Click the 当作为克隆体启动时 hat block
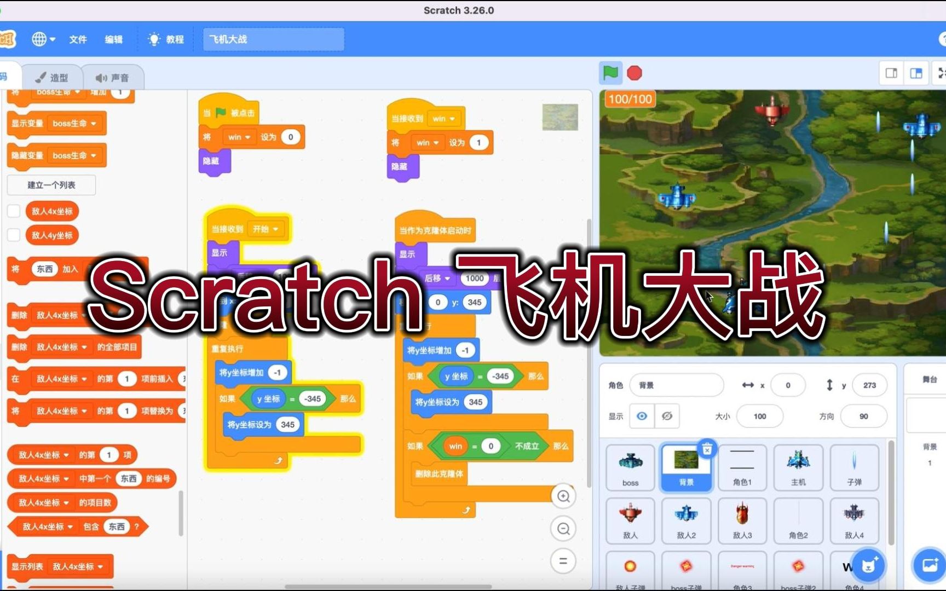 [x=435, y=230]
